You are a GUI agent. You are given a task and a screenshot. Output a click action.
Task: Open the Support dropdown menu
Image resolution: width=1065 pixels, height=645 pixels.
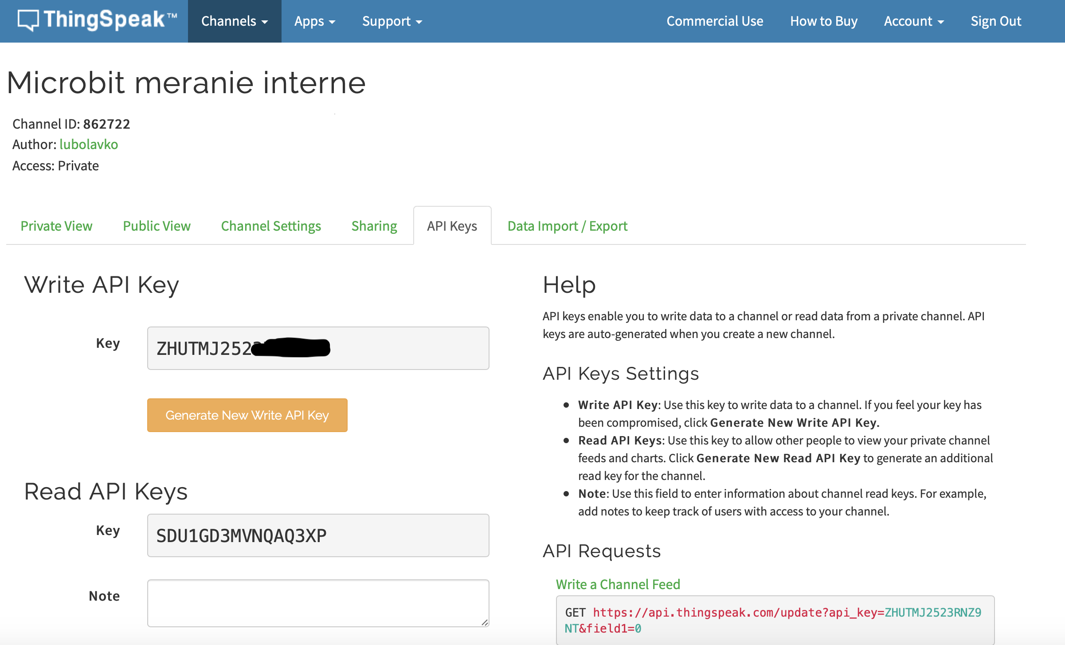click(392, 21)
